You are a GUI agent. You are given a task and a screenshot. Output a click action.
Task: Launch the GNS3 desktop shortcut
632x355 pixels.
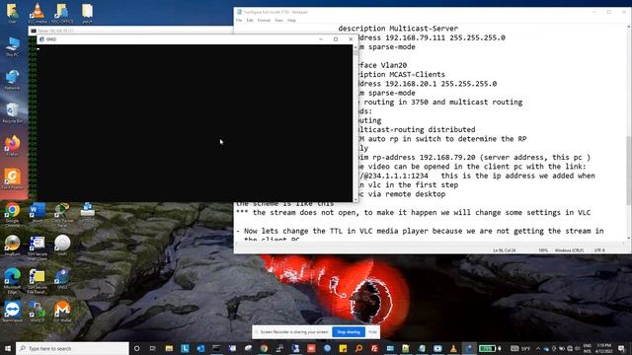pos(62,278)
